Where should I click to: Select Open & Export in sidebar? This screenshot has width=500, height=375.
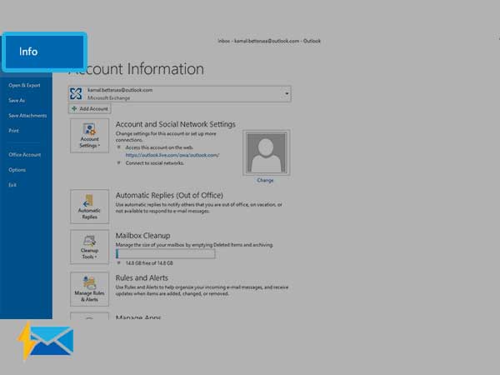point(24,85)
